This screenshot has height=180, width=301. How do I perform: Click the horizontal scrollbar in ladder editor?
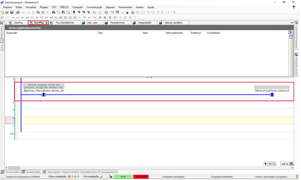click(14, 168)
